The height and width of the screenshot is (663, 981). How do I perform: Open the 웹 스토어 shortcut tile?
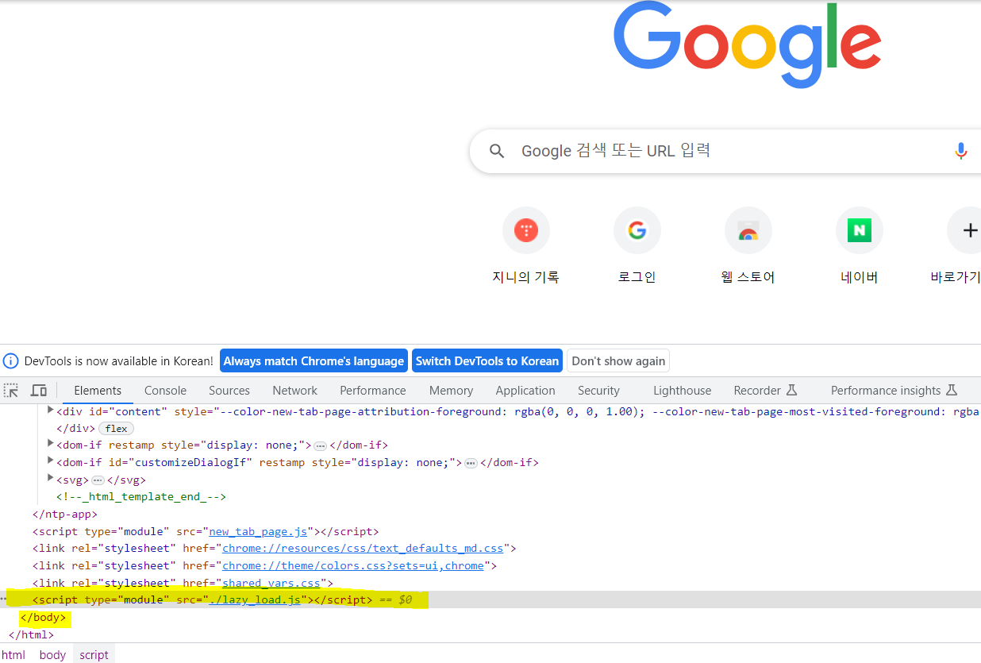[x=748, y=245]
